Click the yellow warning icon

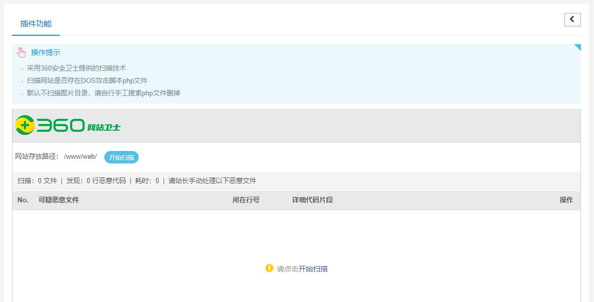coord(269,268)
